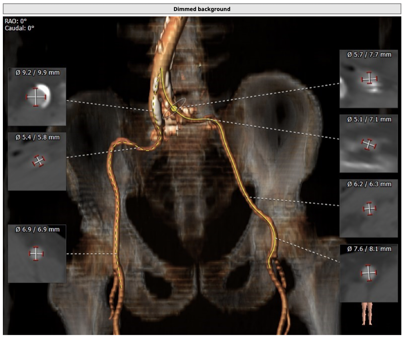This screenshot has height=340, width=407.
Task: Click the Ø 6.9 / 6.9 mm measurement label
Action: pos(37,230)
